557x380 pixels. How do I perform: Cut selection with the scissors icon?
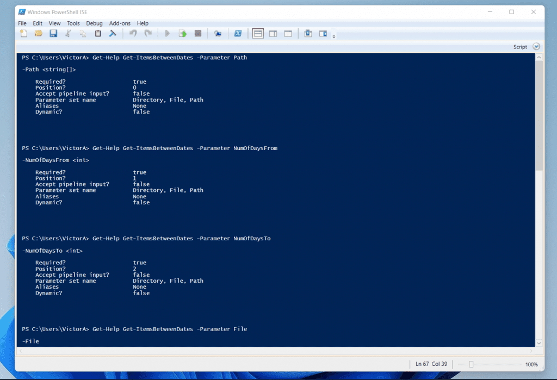[x=68, y=33]
